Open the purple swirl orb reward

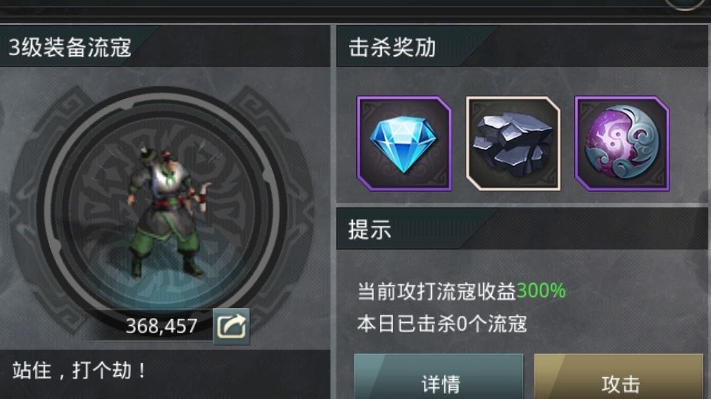click(622, 144)
